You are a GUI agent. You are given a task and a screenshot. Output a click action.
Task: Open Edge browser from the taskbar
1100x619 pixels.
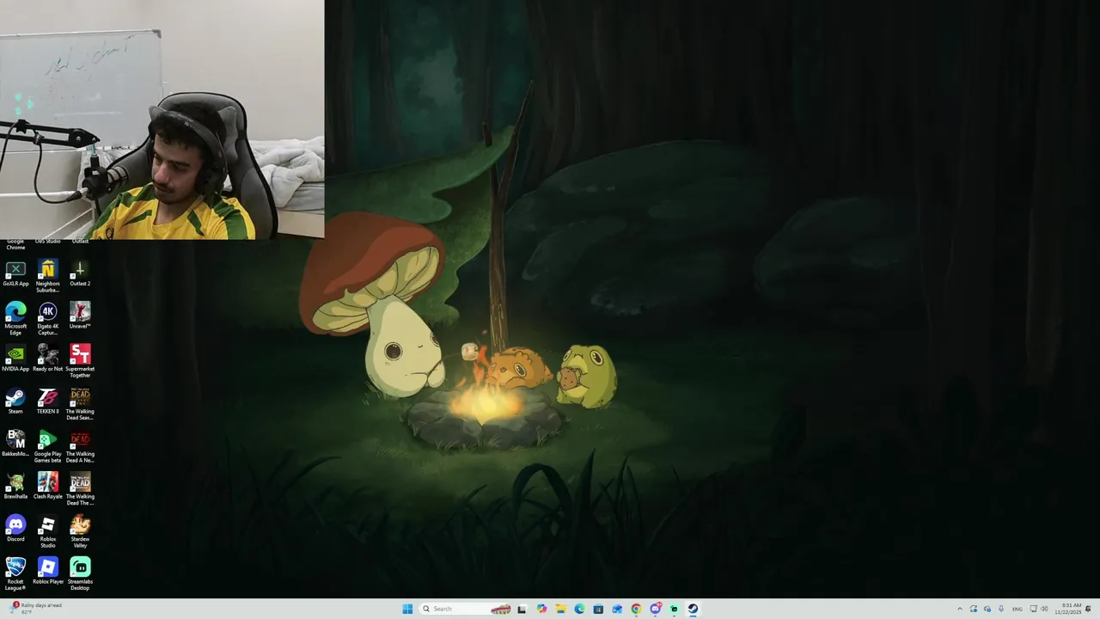point(579,609)
